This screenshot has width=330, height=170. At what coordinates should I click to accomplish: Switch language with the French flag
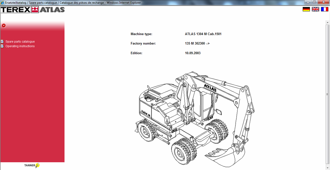325,9
